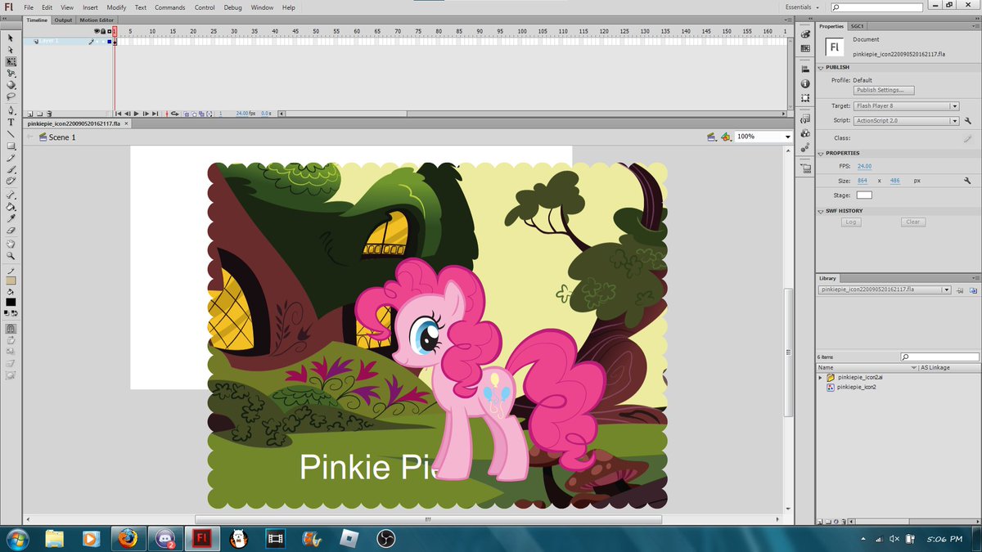982x552 pixels.
Task: Select the Brush tool
Action: pyautogui.click(x=11, y=169)
